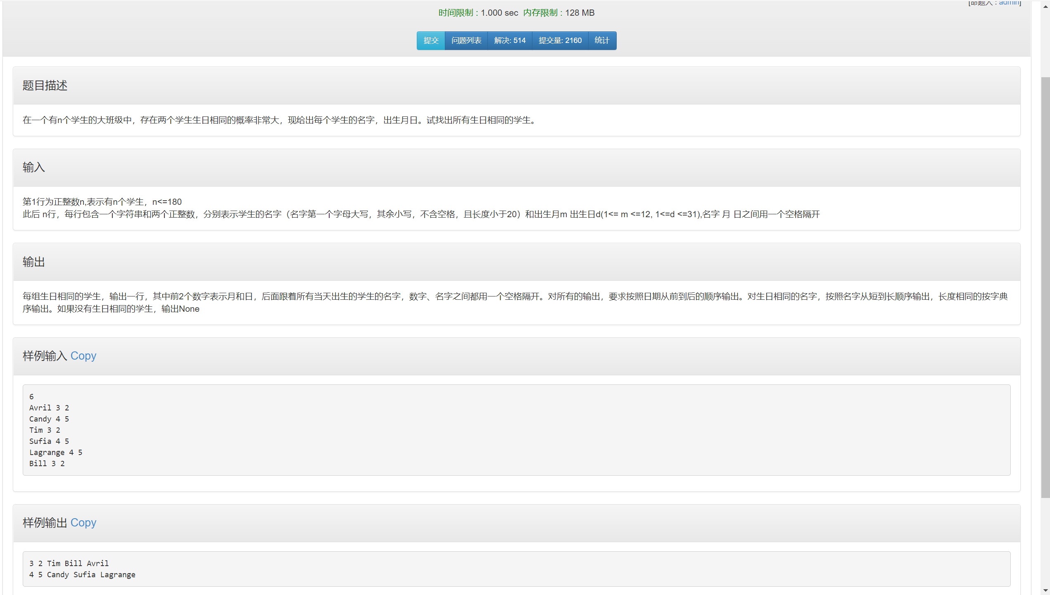View the 提交量: 2160 submissions page
This screenshot has height=595, width=1050.
(560, 40)
